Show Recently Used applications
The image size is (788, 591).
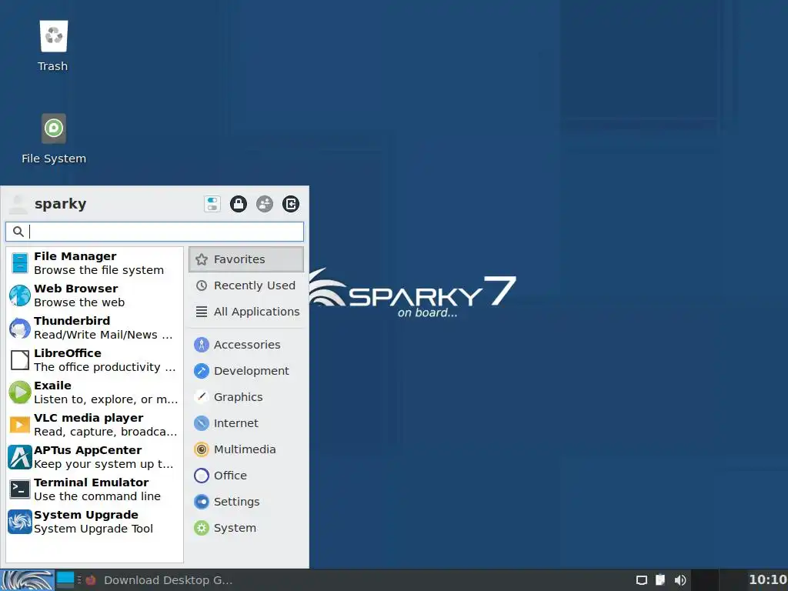point(246,285)
